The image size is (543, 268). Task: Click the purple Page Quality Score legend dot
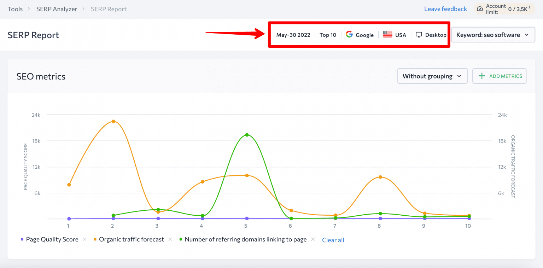(x=22, y=239)
